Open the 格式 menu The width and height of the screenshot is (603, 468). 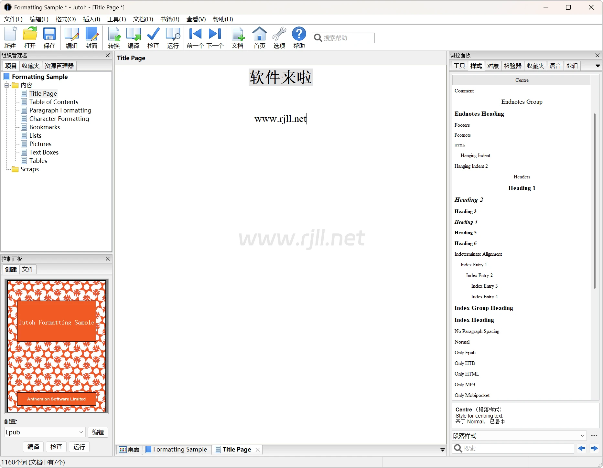tap(66, 19)
